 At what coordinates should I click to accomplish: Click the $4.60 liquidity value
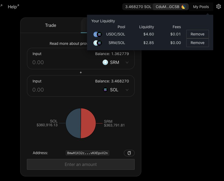click(x=149, y=34)
